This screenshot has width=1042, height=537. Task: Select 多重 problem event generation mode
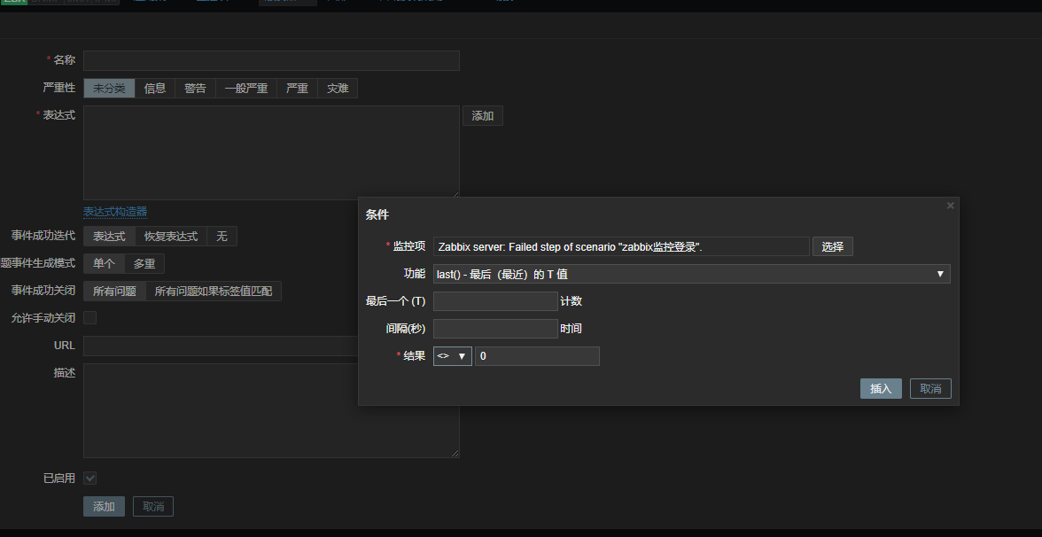point(144,264)
